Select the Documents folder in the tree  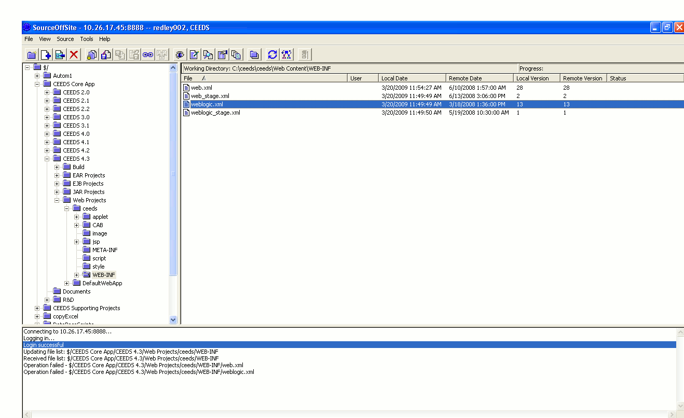76,291
